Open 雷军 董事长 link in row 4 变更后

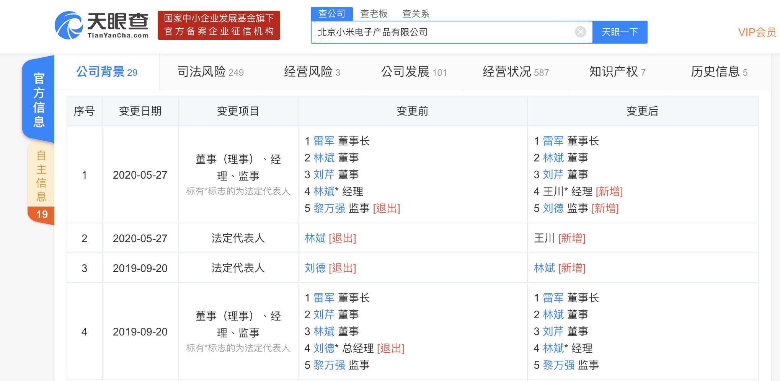pyautogui.click(x=553, y=298)
